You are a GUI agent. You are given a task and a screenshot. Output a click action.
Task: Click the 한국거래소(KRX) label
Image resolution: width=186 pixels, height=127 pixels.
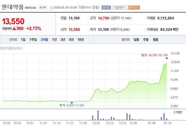[x=11, y=48]
